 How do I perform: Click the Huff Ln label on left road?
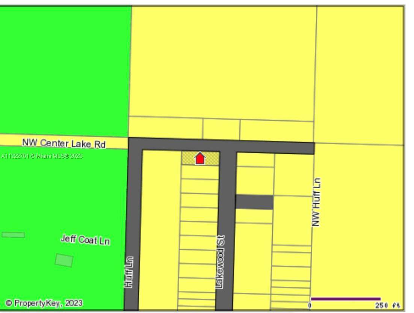(x=129, y=272)
